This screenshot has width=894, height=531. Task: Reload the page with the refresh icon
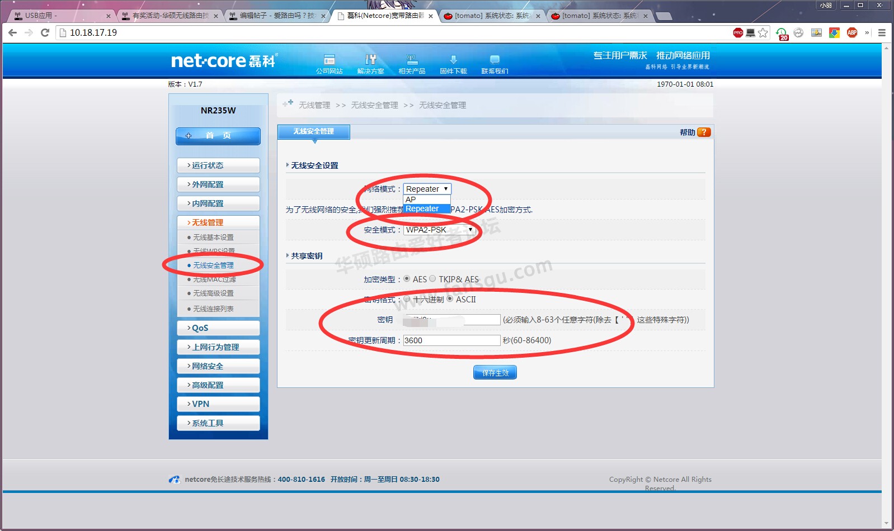click(45, 33)
